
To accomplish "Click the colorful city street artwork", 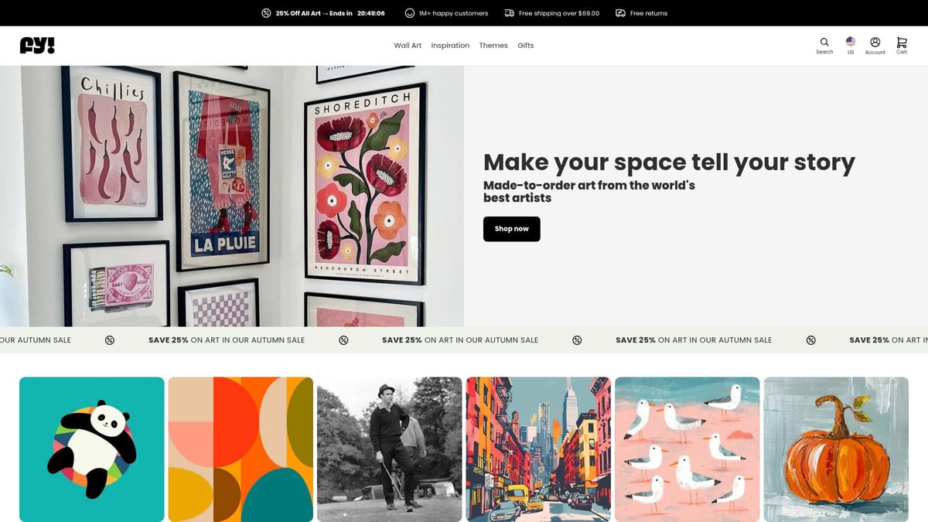I will pos(538,449).
